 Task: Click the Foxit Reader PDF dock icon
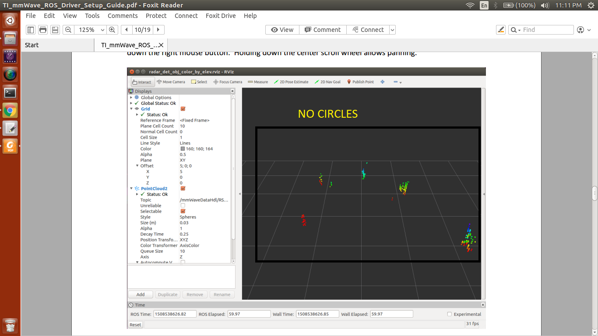pyautogui.click(x=10, y=146)
